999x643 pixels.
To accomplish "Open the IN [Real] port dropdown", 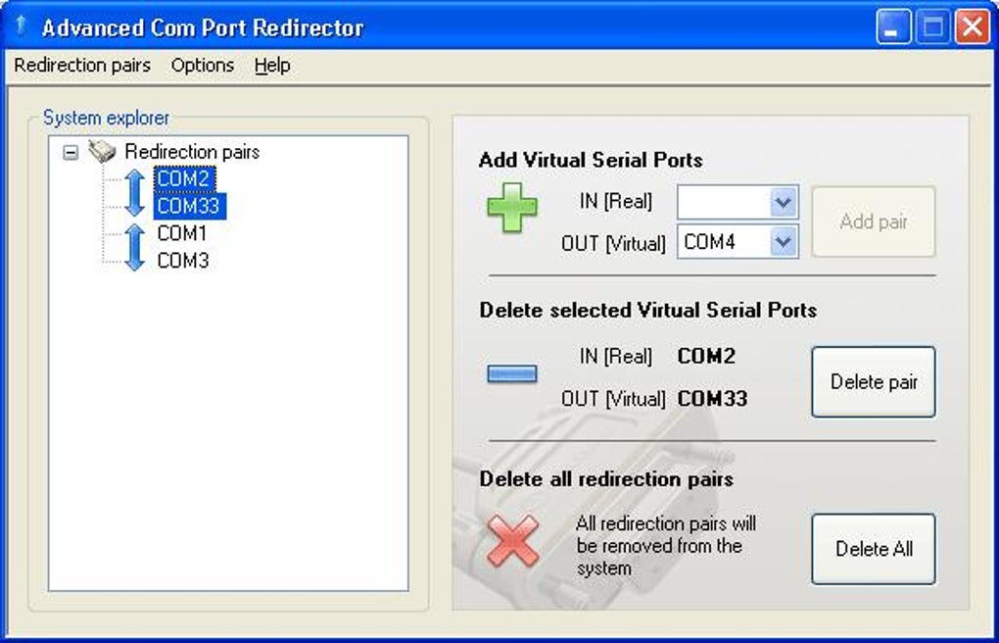I will coord(782,203).
